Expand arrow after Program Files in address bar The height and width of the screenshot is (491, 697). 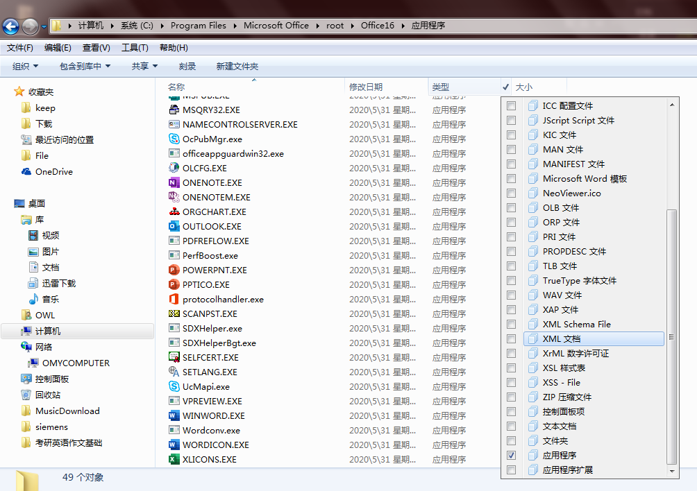(x=235, y=26)
